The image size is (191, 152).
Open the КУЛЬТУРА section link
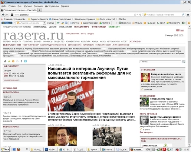click(x=86, y=41)
